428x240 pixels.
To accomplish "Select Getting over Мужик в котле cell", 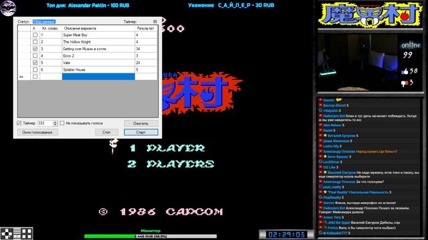I will point(98,49).
